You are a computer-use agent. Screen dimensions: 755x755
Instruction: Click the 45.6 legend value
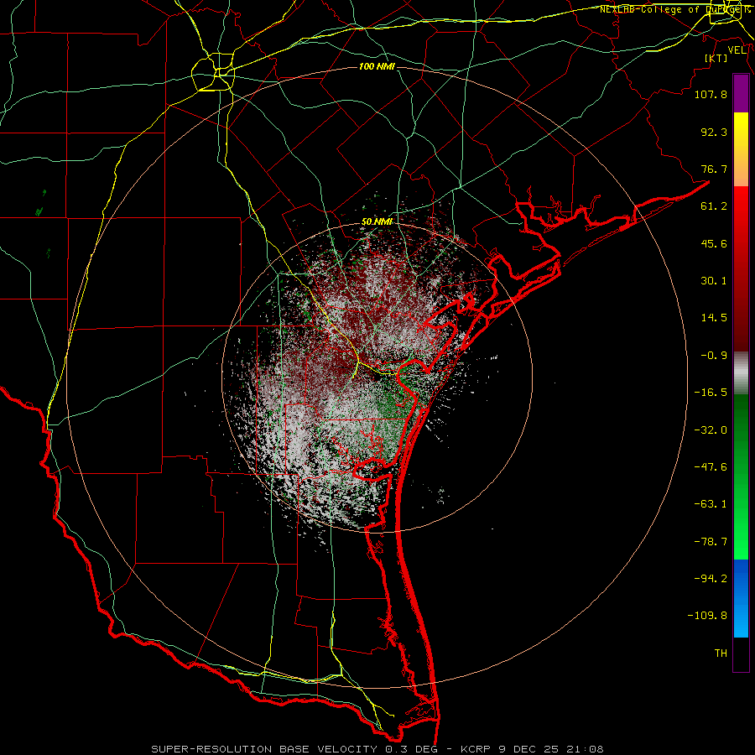click(714, 243)
